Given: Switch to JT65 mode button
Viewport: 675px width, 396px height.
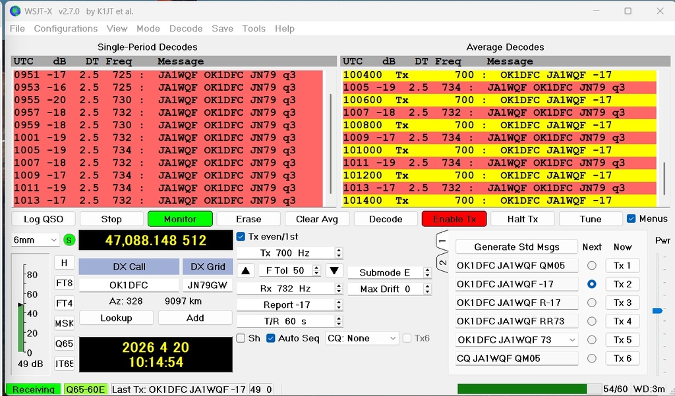Looking at the screenshot, I should [x=64, y=363].
